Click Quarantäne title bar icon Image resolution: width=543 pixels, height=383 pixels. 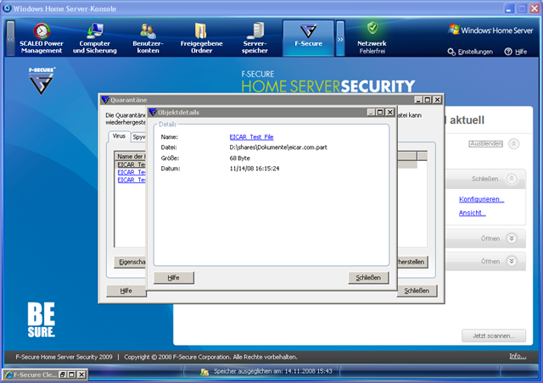click(x=105, y=100)
